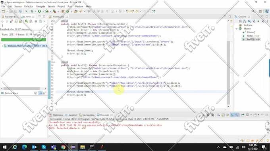This screenshot has height=151, width=270.
Task: Click the New Java Class icon
Action: (x=68, y=11)
